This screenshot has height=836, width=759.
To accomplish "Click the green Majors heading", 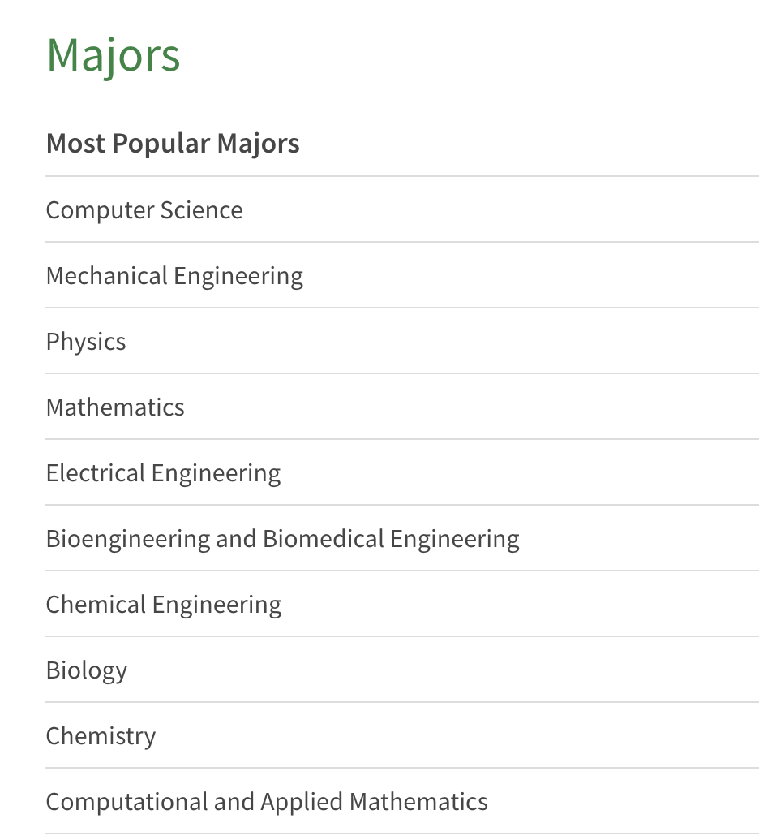I will 114,55.
